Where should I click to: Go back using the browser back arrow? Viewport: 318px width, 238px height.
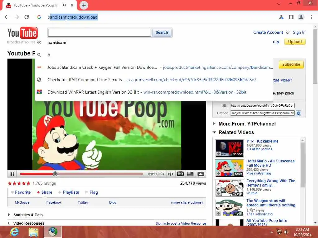point(7,17)
